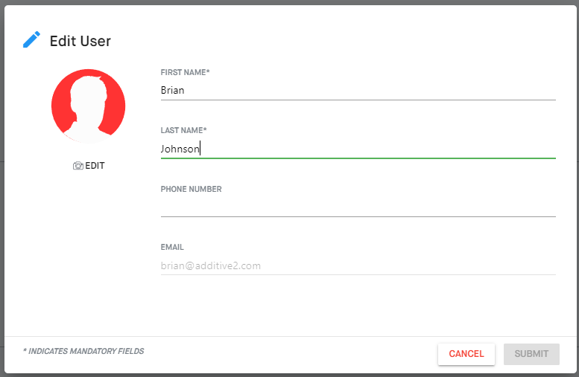The image size is (579, 377).
Task: Click the green-underlined blank space after Johnson
Action: click(x=378, y=149)
